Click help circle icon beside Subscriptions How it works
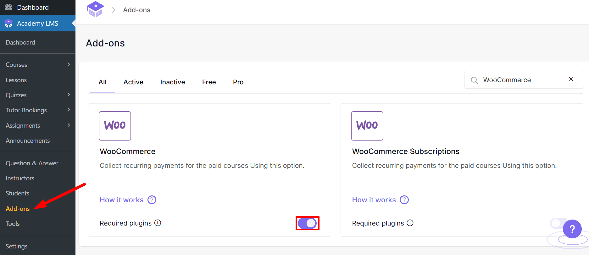Screen dimensions: 589x255 (x=404, y=200)
